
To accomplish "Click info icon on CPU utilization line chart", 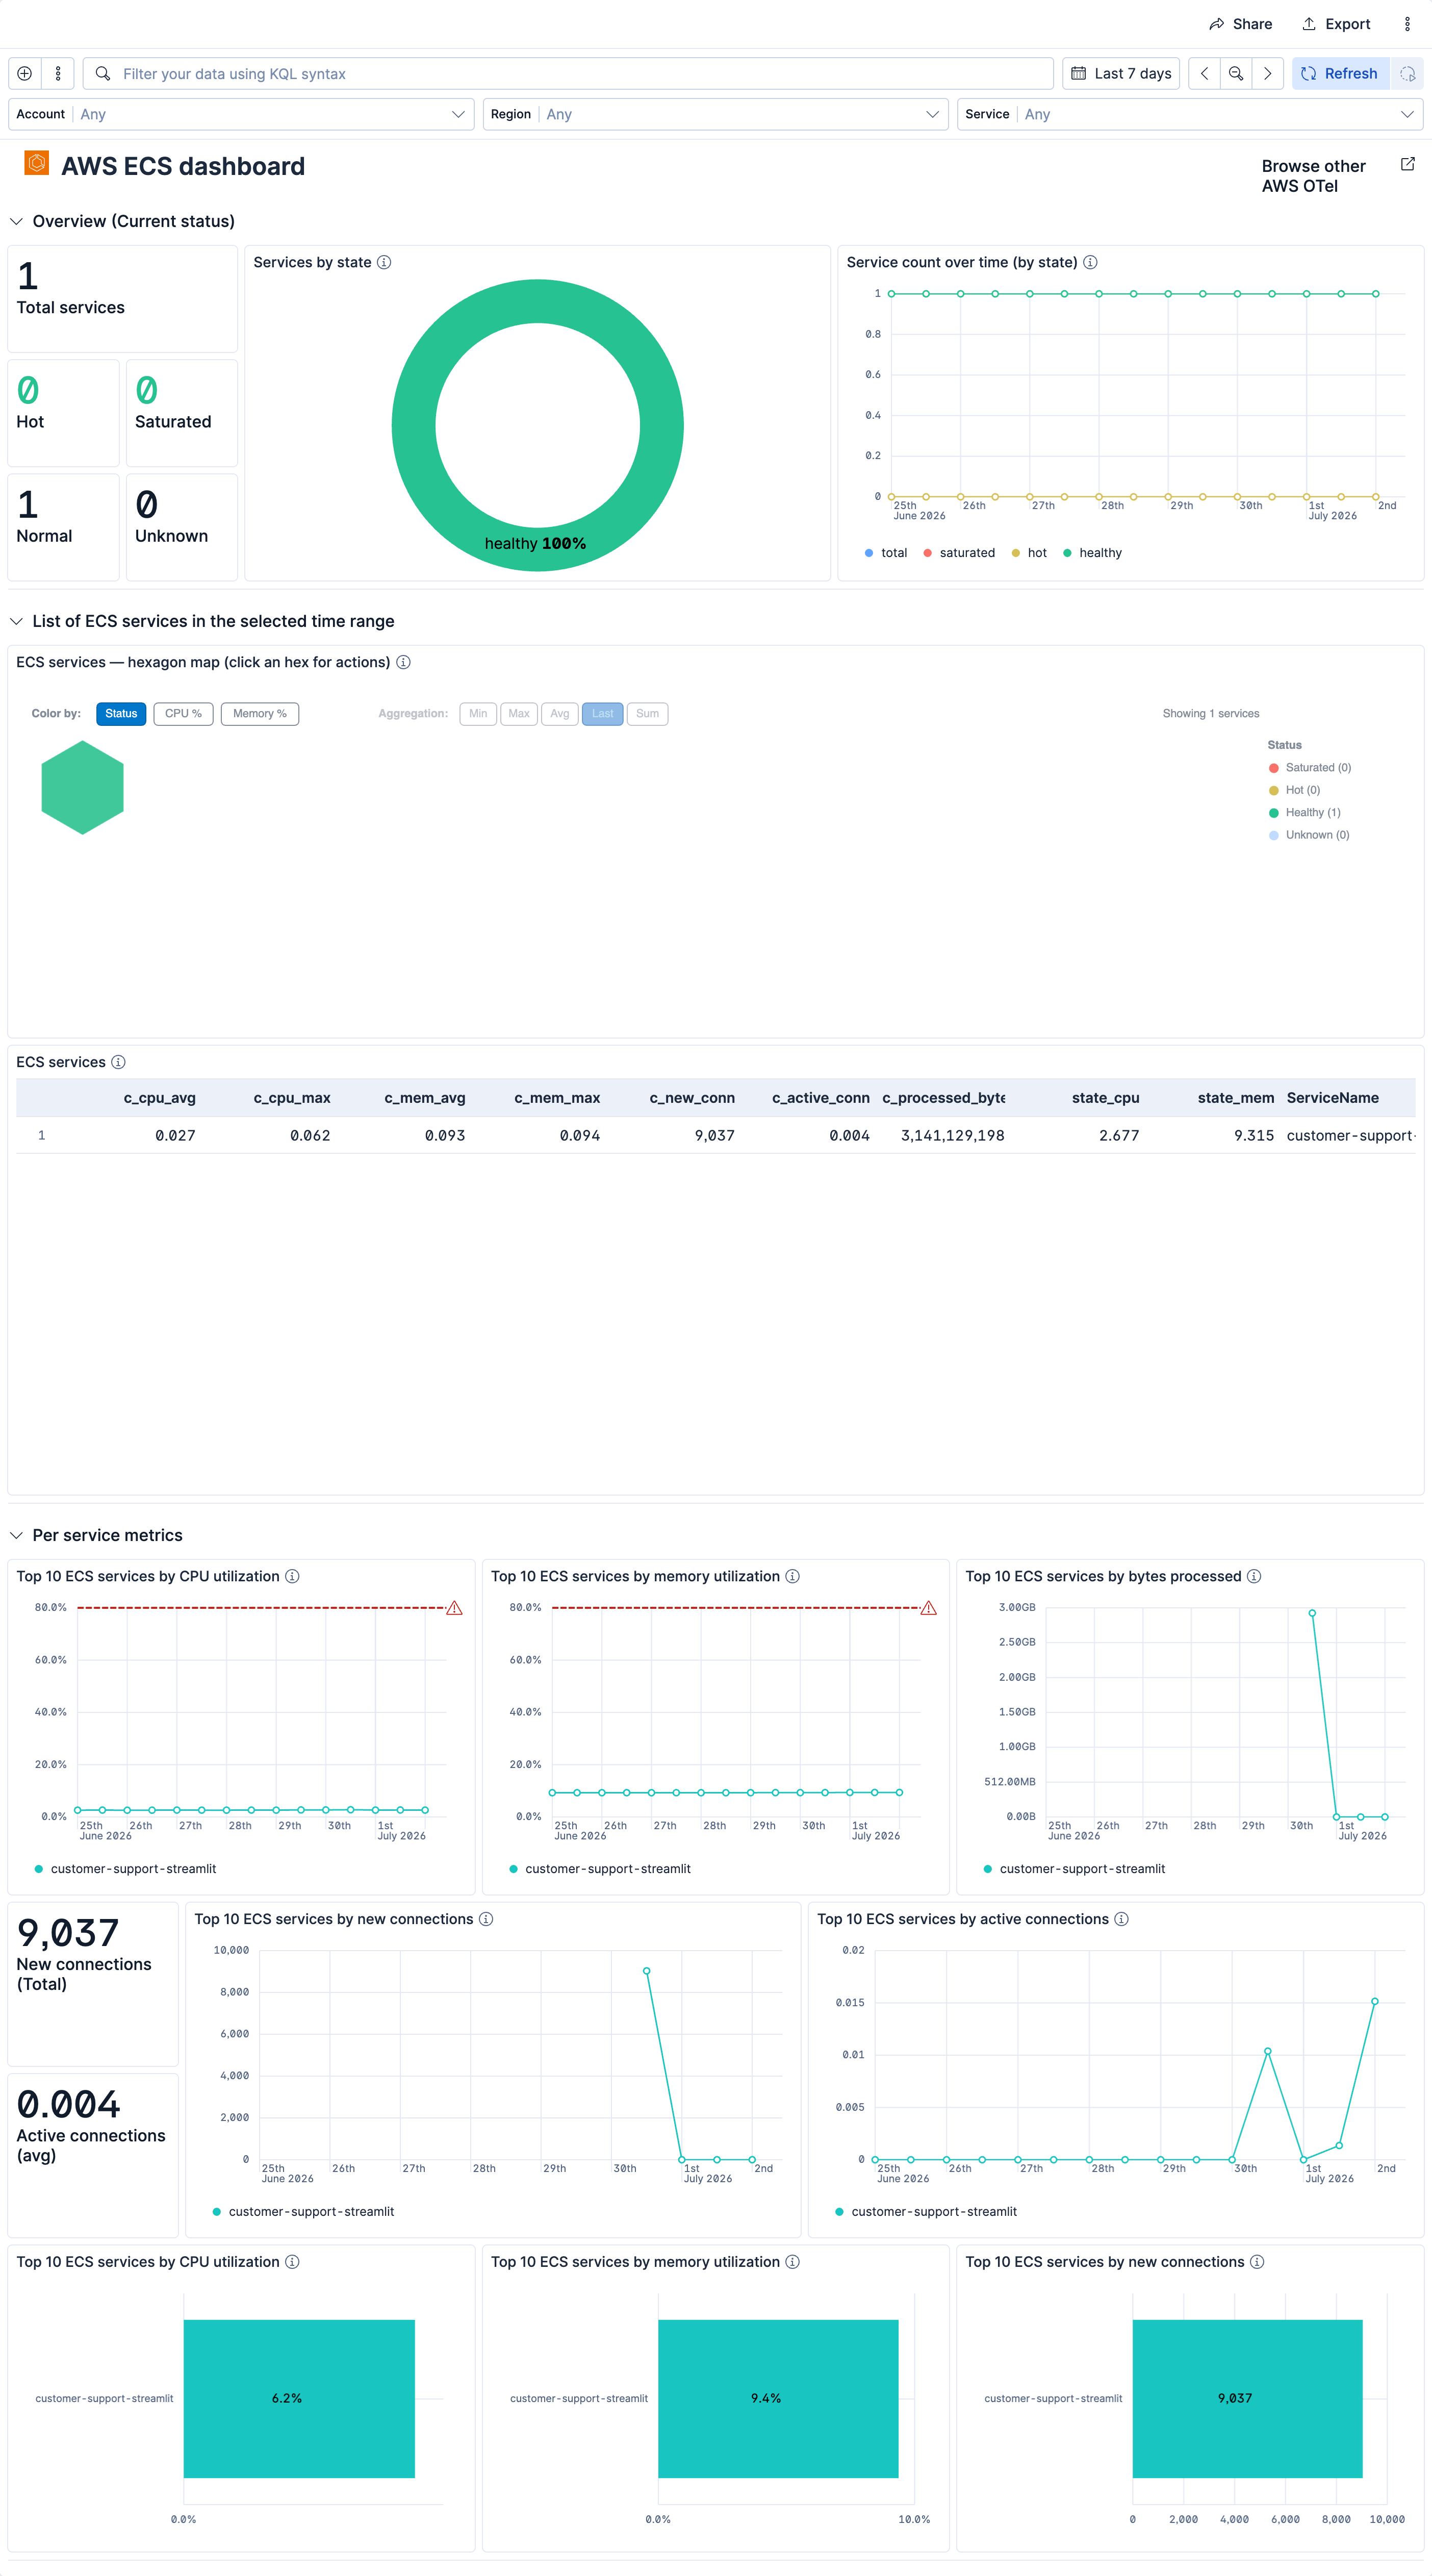I will 292,1576.
